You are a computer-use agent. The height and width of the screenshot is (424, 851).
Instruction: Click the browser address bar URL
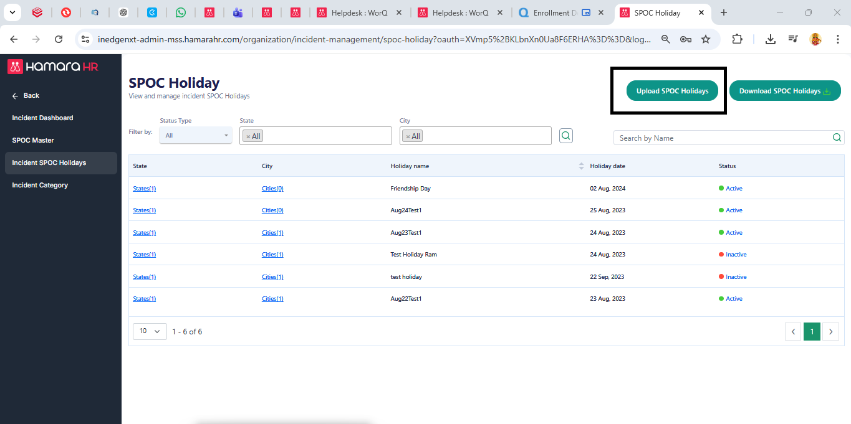[375, 39]
